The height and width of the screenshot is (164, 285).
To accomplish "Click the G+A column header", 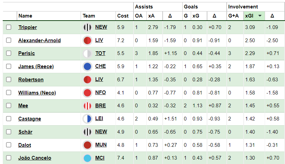I will coord(233,16).
